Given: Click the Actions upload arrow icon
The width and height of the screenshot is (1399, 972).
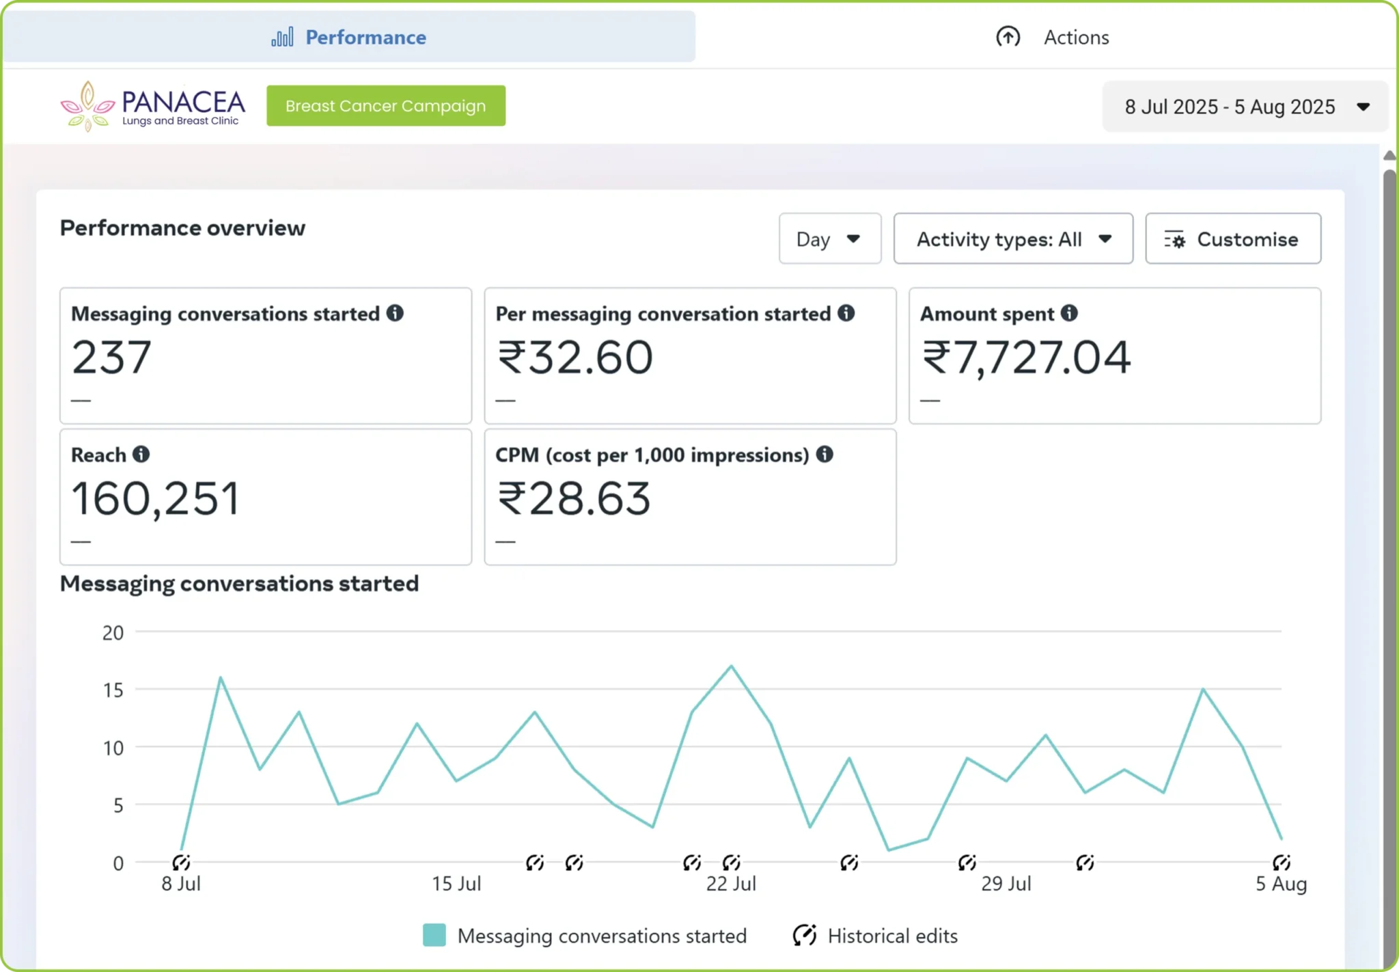Looking at the screenshot, I should pyautogui.click(x=1008, y=37).
